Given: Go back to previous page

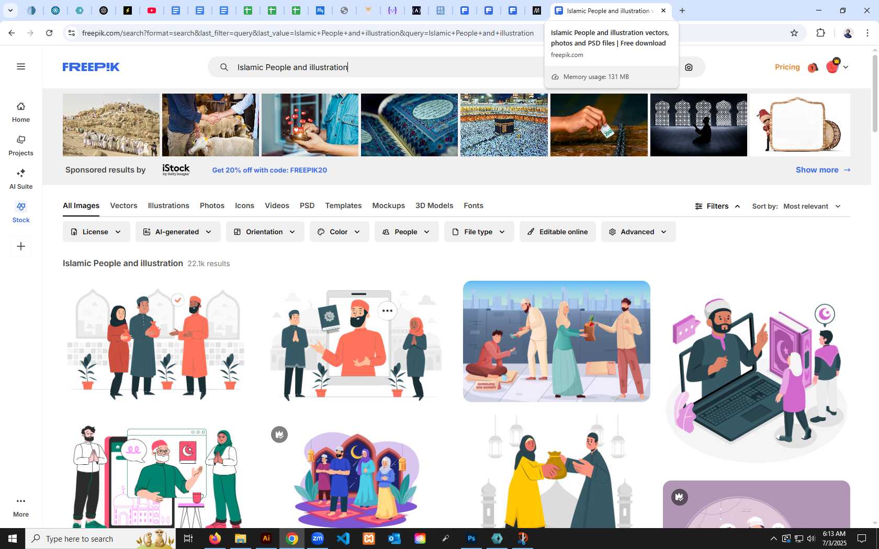Looking at the screenshot, I should click(12, 33).
